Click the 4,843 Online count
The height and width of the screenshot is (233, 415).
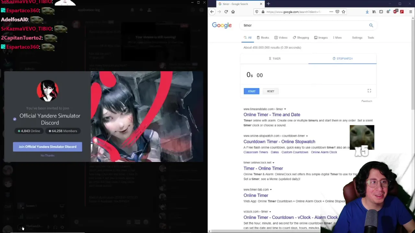tap(29, 131)
